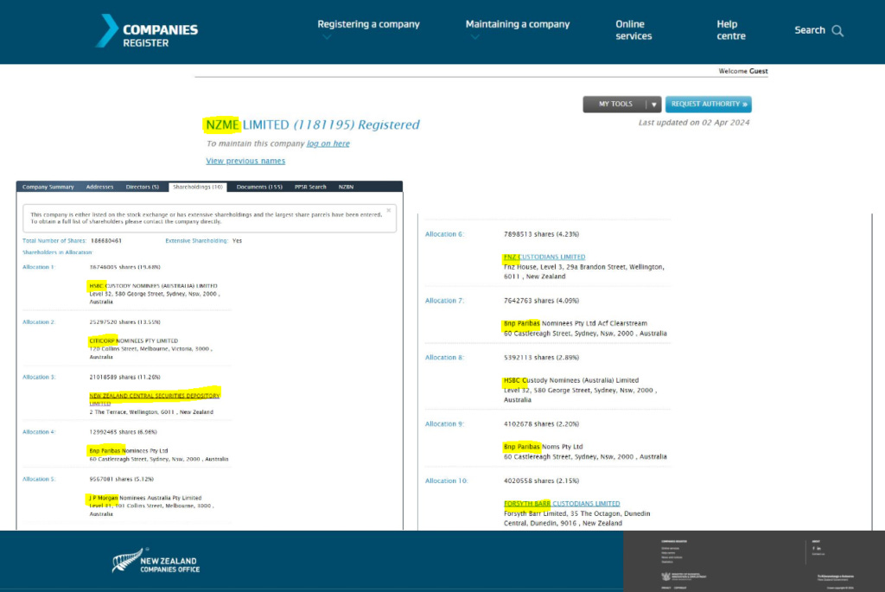
Task: Click Citicorp Nominees Pty Limited name
Action: 133,341
